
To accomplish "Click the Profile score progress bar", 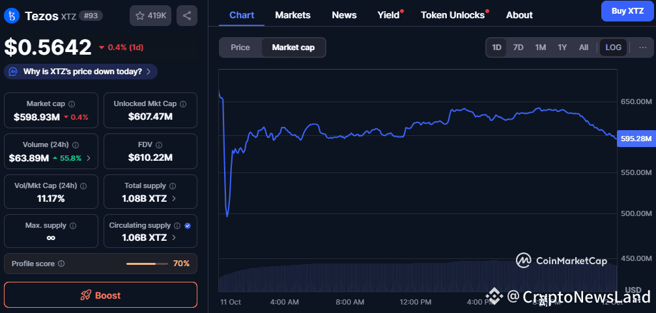I will pyautogui.click(x=147, y=264).
